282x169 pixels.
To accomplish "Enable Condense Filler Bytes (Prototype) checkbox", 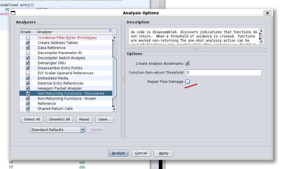I will [28, 37].
